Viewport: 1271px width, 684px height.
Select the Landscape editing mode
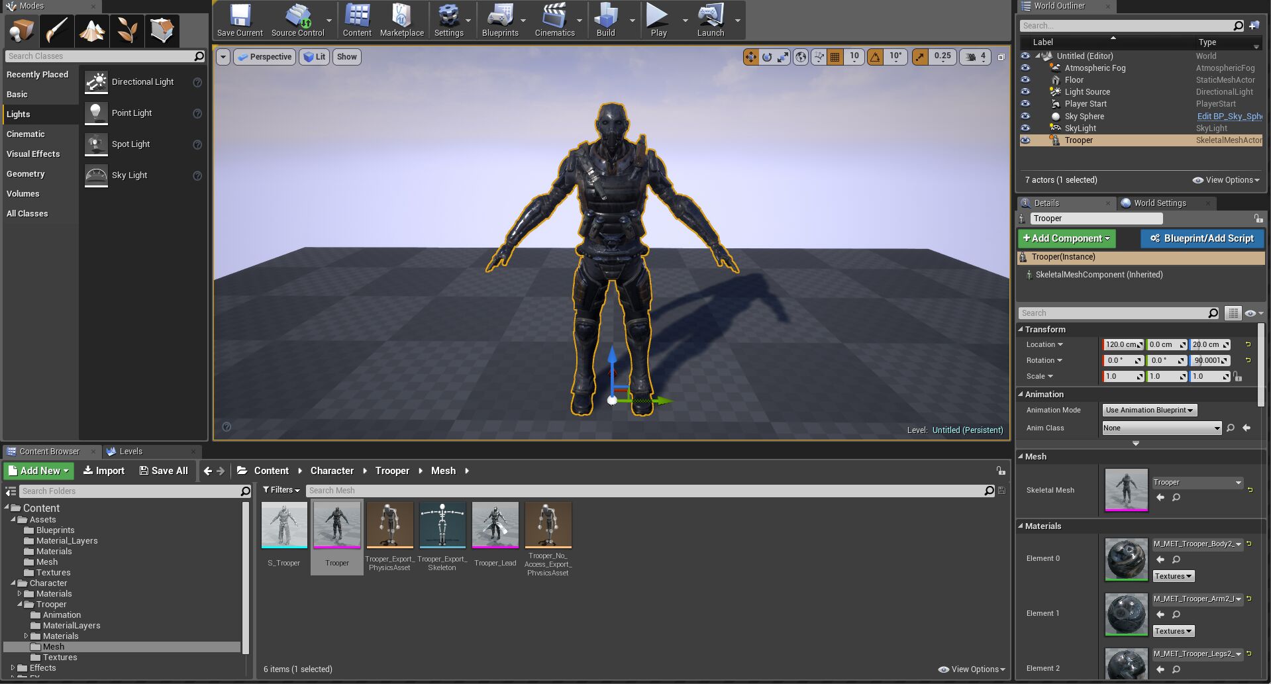coord(91,30)
